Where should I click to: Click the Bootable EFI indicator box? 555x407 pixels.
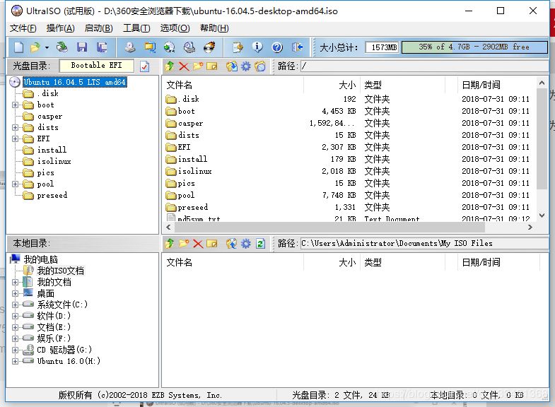pyautogui.click(x=97, y=66)
